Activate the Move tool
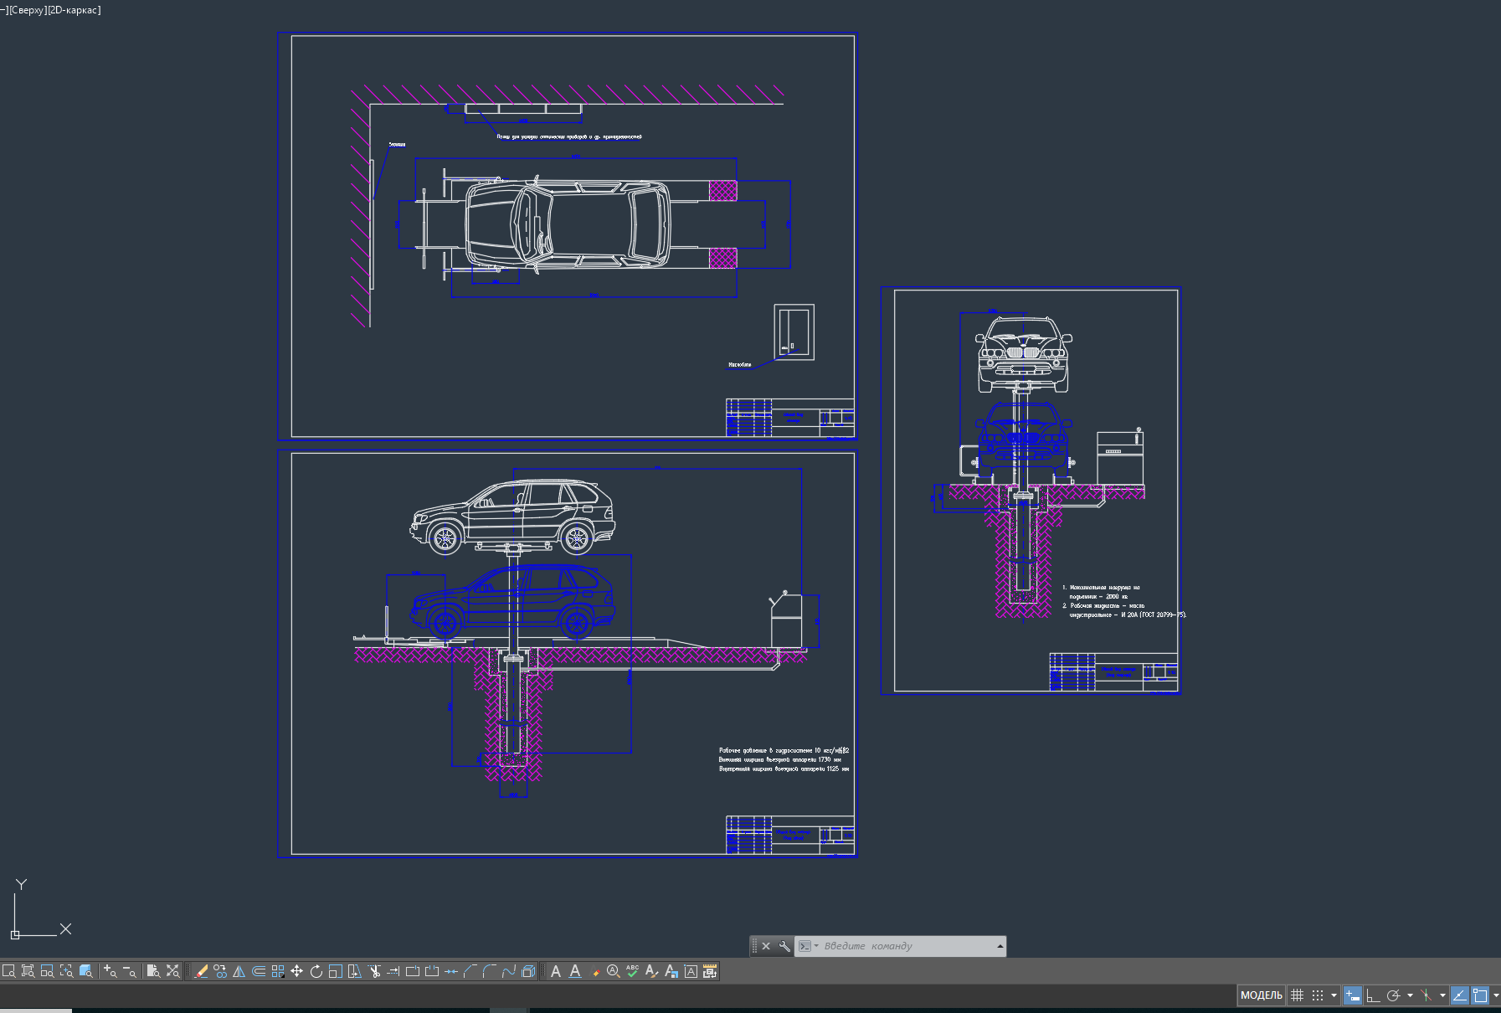This screenshot has width=1501, height=1013. 296,971
